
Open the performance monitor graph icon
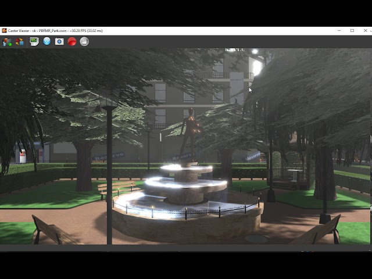(x=34, y=42)
